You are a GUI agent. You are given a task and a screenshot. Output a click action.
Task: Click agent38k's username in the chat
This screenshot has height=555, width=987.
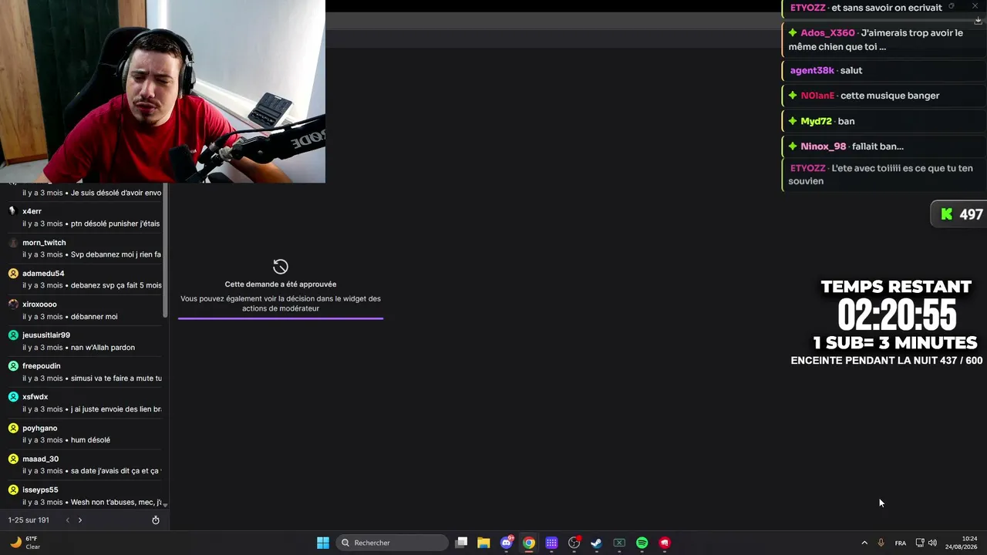812,70
